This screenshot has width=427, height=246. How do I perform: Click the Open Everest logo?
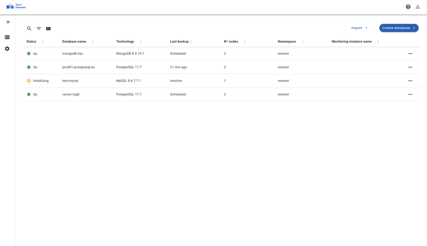[16, 6]
